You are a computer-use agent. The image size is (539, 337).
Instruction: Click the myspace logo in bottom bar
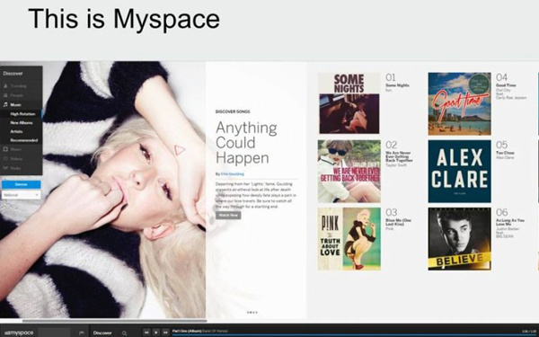(19, 333)
